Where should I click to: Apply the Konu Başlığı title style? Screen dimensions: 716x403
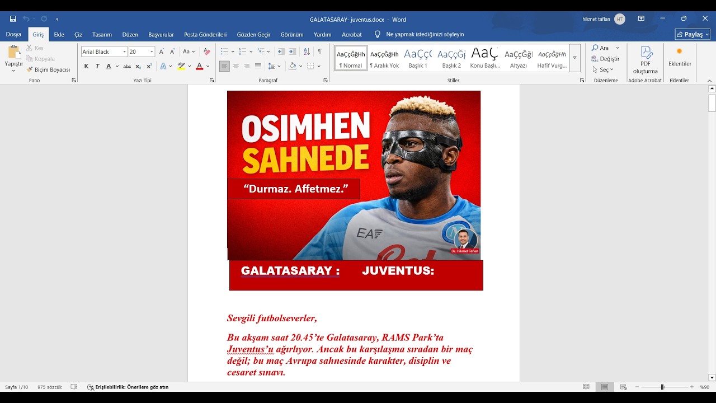485,58
